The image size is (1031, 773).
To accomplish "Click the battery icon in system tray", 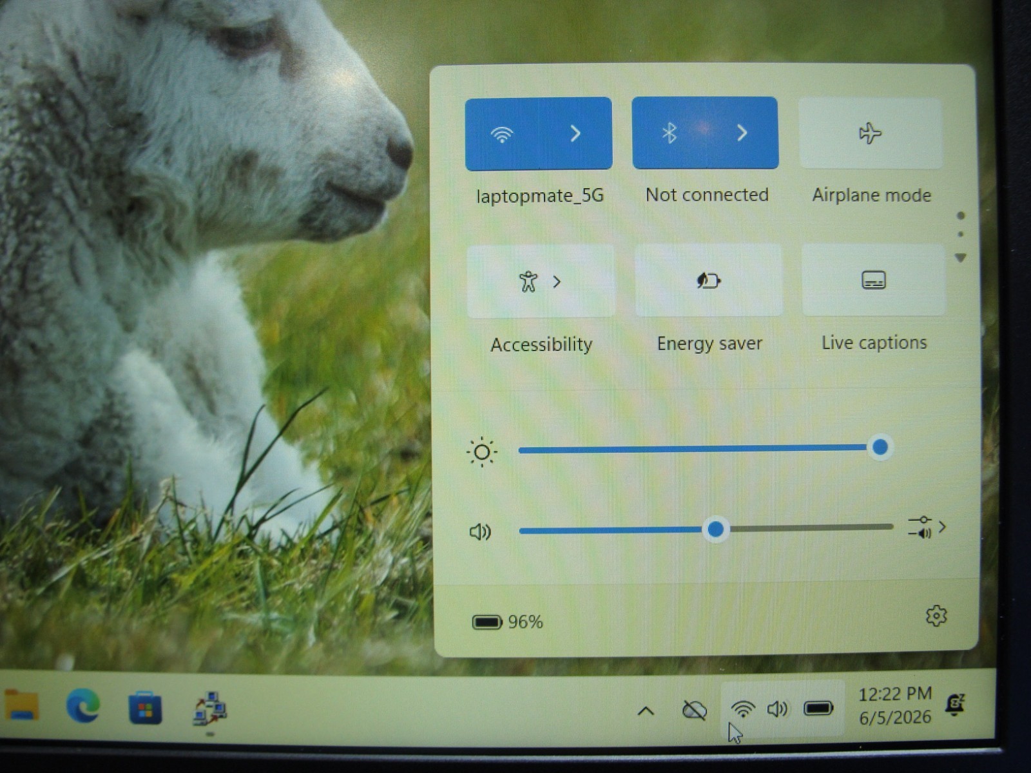I will tap(819, 709).
